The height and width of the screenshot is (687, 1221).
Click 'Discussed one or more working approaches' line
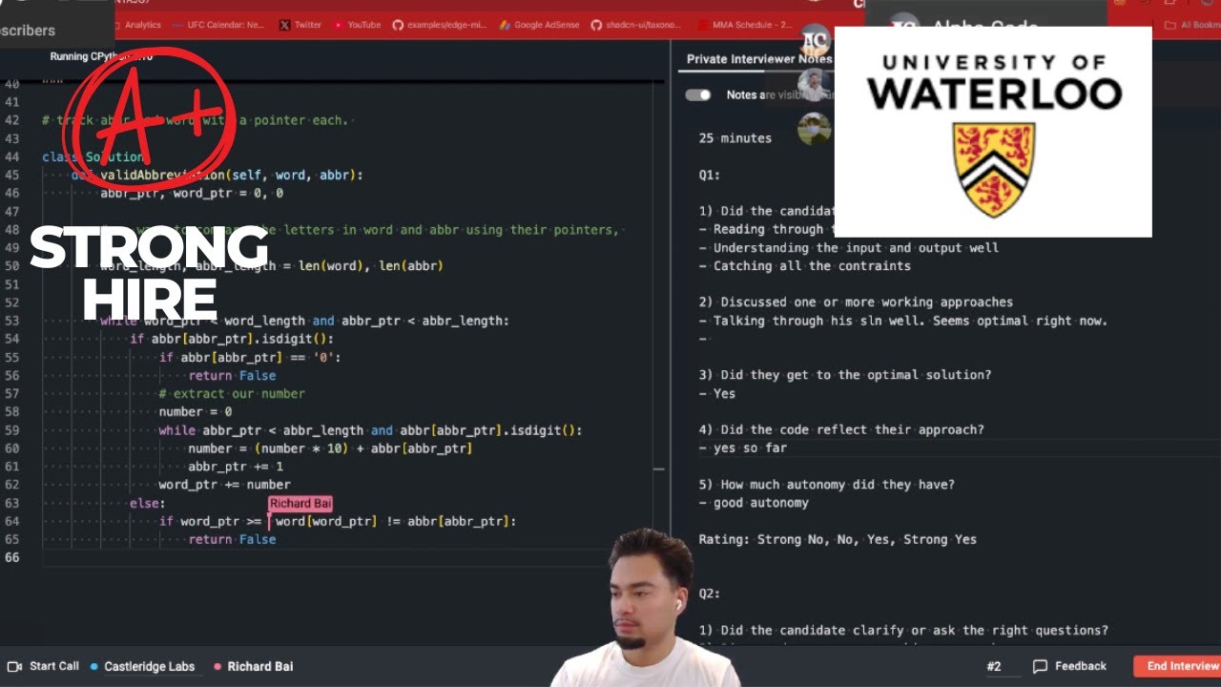click(856, 302)
